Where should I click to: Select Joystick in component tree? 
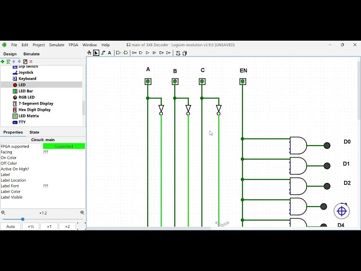[23, 72]
